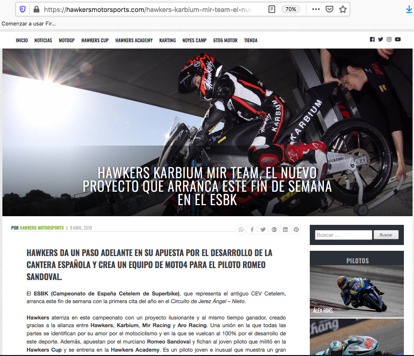This screenshot has width=414, height=356.
Task: Click the hero article title headline
Action: point(207,186)
